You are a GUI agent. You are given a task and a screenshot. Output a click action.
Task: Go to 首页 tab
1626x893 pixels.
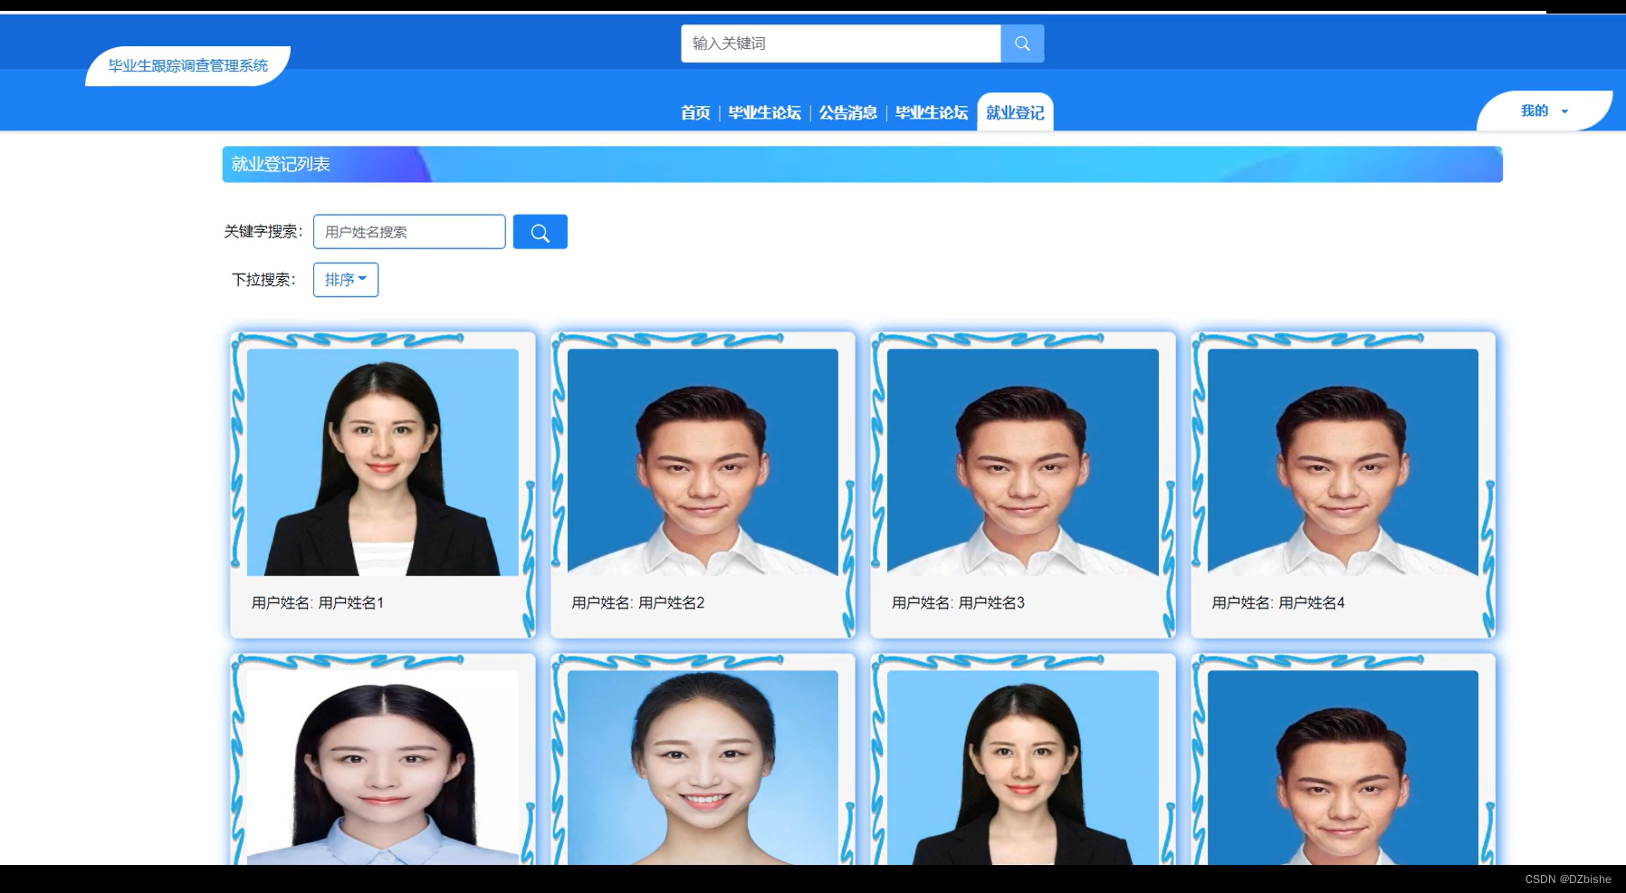point(695,112)
